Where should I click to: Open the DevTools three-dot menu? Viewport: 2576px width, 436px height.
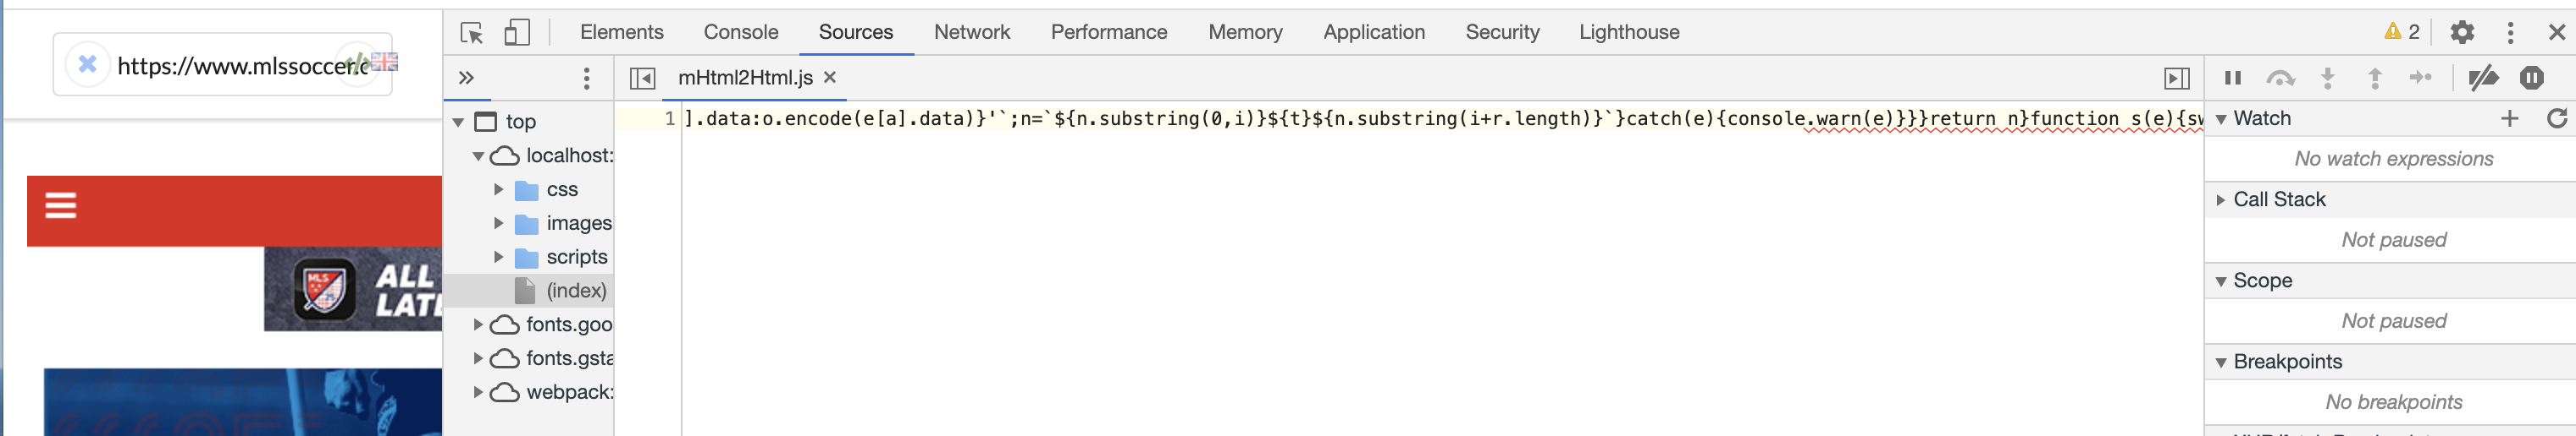(x=2510, y=32)
